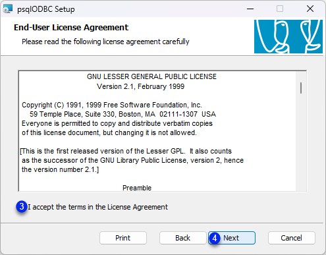Minimize the psqlODBC Setup window
This screenshot has width=326, height=255.
click(250, 9)
